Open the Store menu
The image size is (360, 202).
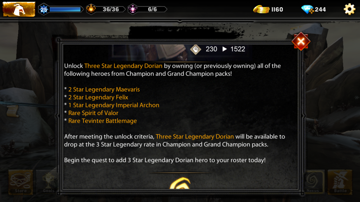click(x=21, y=182)
